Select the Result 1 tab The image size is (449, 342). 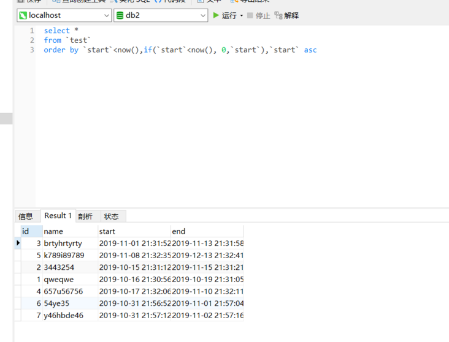tap(58, 215)
